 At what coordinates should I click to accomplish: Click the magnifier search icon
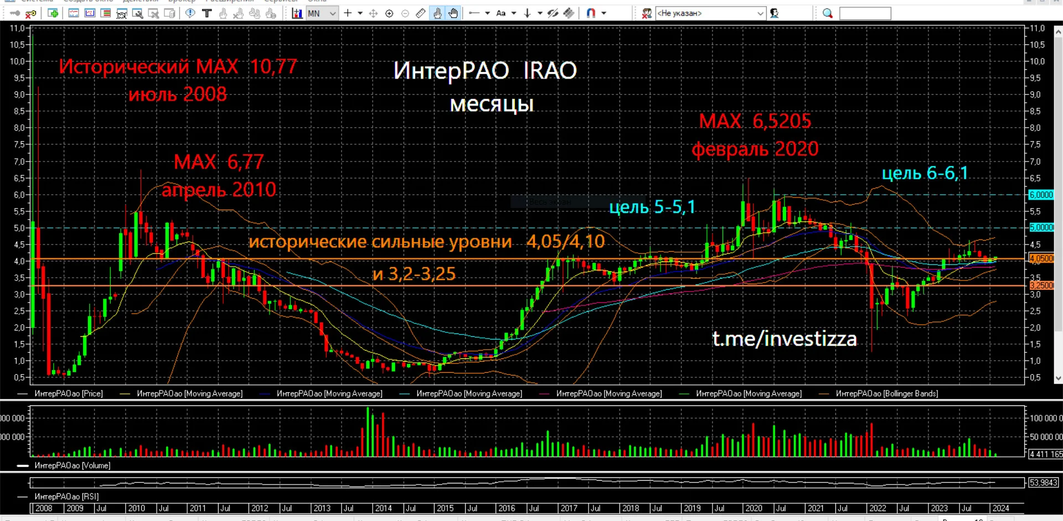click(828, 13)
